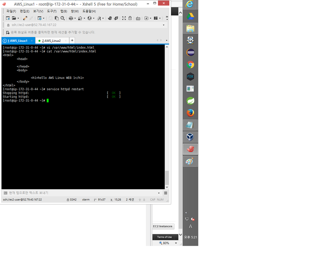This screenshot has height=258, width=322.
Task: Click the New Session toolbar icon
Action: tap(8, 18)
